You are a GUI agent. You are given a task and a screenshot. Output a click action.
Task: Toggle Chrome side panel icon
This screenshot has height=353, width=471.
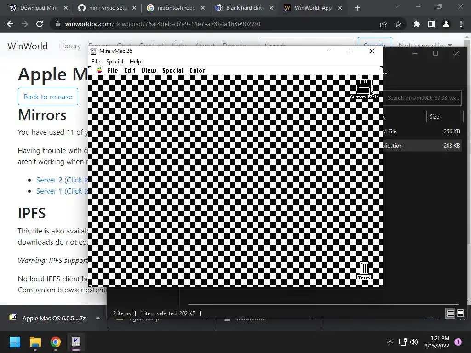431,24
